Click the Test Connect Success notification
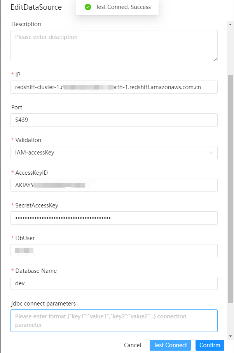 tap(123, 7)
